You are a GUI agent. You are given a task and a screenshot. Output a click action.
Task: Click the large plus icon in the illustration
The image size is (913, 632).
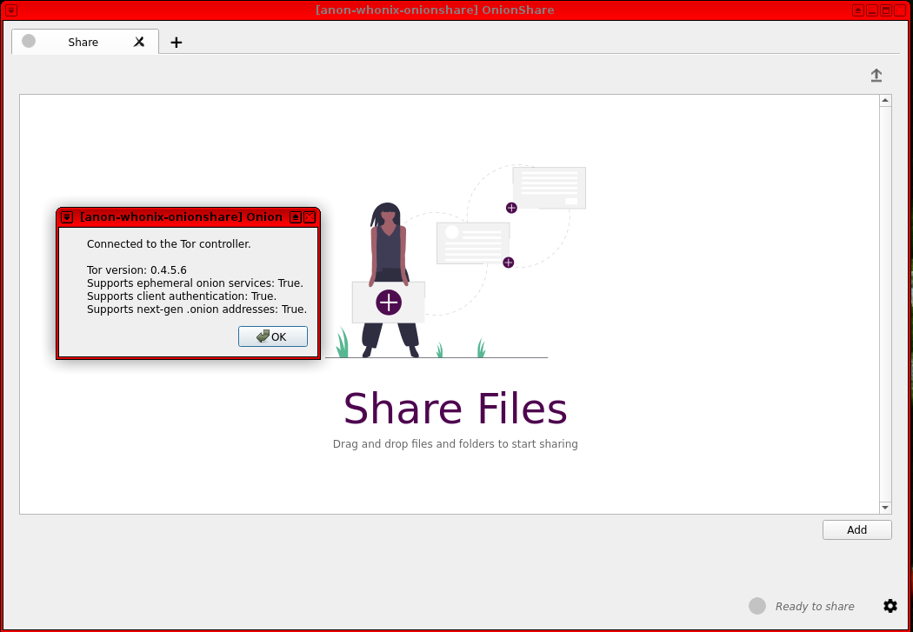388,303
